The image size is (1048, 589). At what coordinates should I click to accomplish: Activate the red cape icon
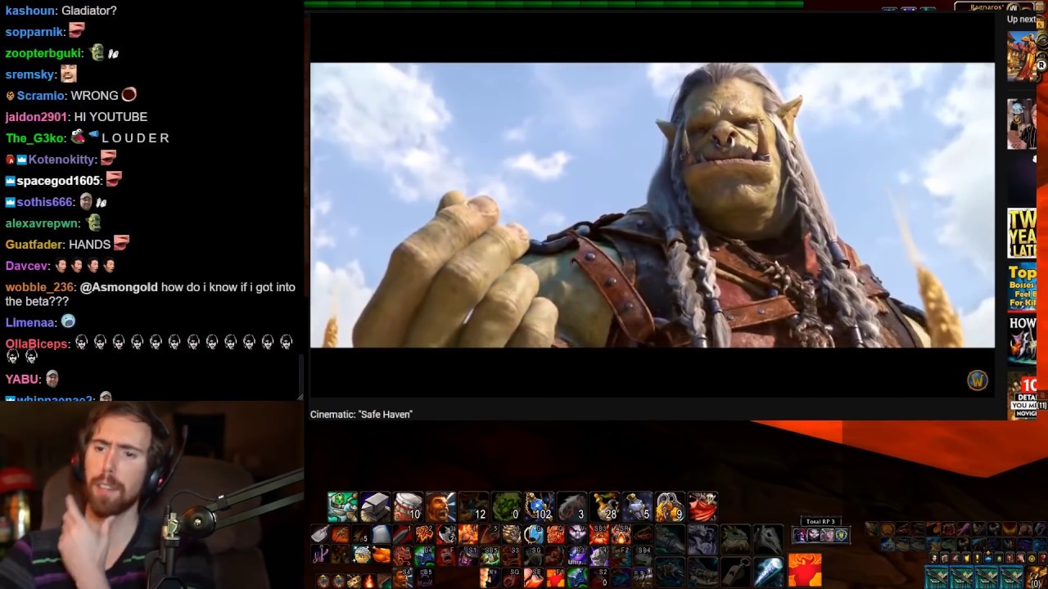coord(702,507)
